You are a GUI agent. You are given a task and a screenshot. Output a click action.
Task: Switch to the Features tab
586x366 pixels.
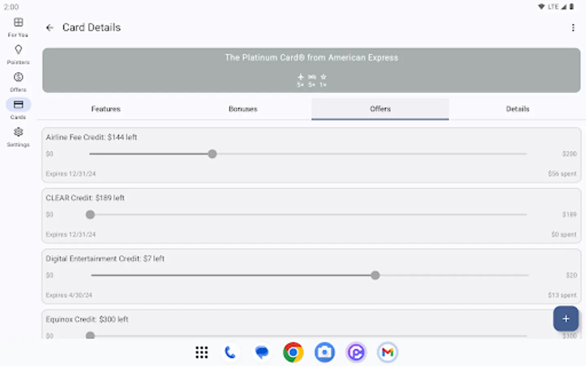coord(106,109)
